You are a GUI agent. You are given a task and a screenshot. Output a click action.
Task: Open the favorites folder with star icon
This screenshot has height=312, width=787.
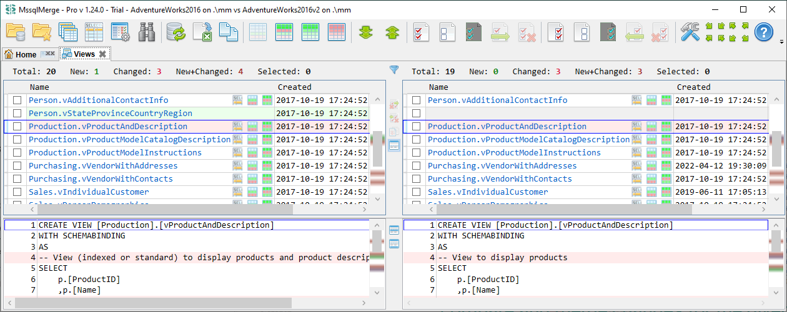pos(41,32)
